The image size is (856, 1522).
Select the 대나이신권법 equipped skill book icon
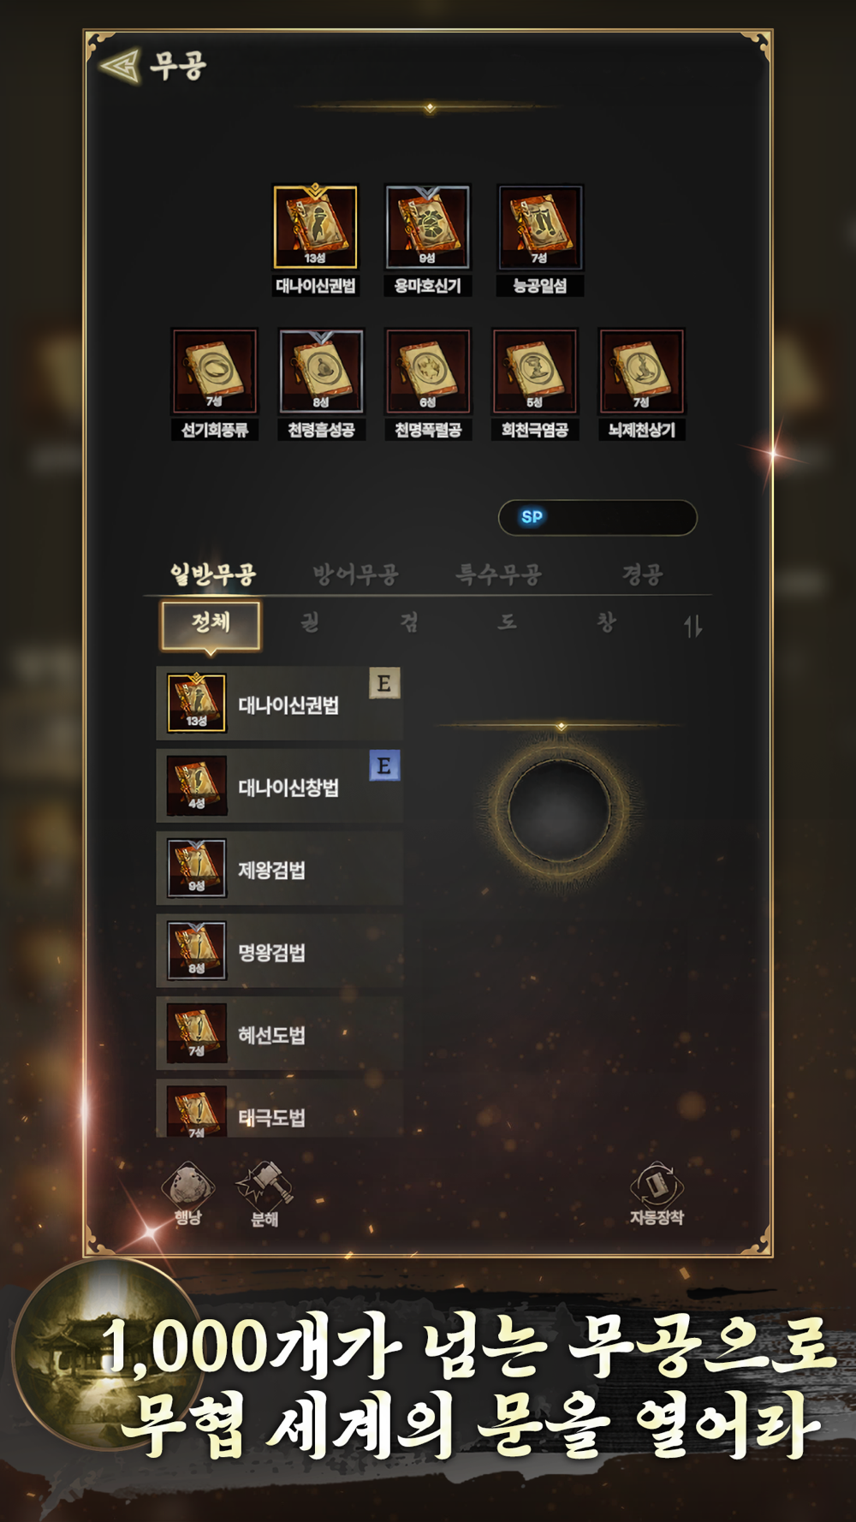point(315,227)
